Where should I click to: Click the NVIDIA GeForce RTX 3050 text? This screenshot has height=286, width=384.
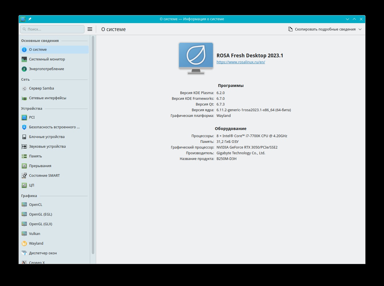click(x=247, y=147)
